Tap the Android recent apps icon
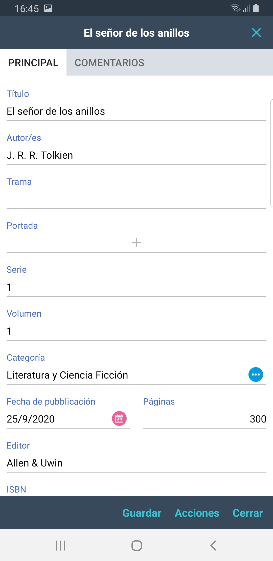The width and height of the screenshot is (273, 561). (60, 545)
